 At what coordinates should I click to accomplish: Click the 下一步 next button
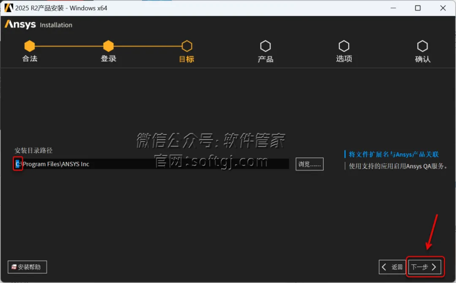425,267
